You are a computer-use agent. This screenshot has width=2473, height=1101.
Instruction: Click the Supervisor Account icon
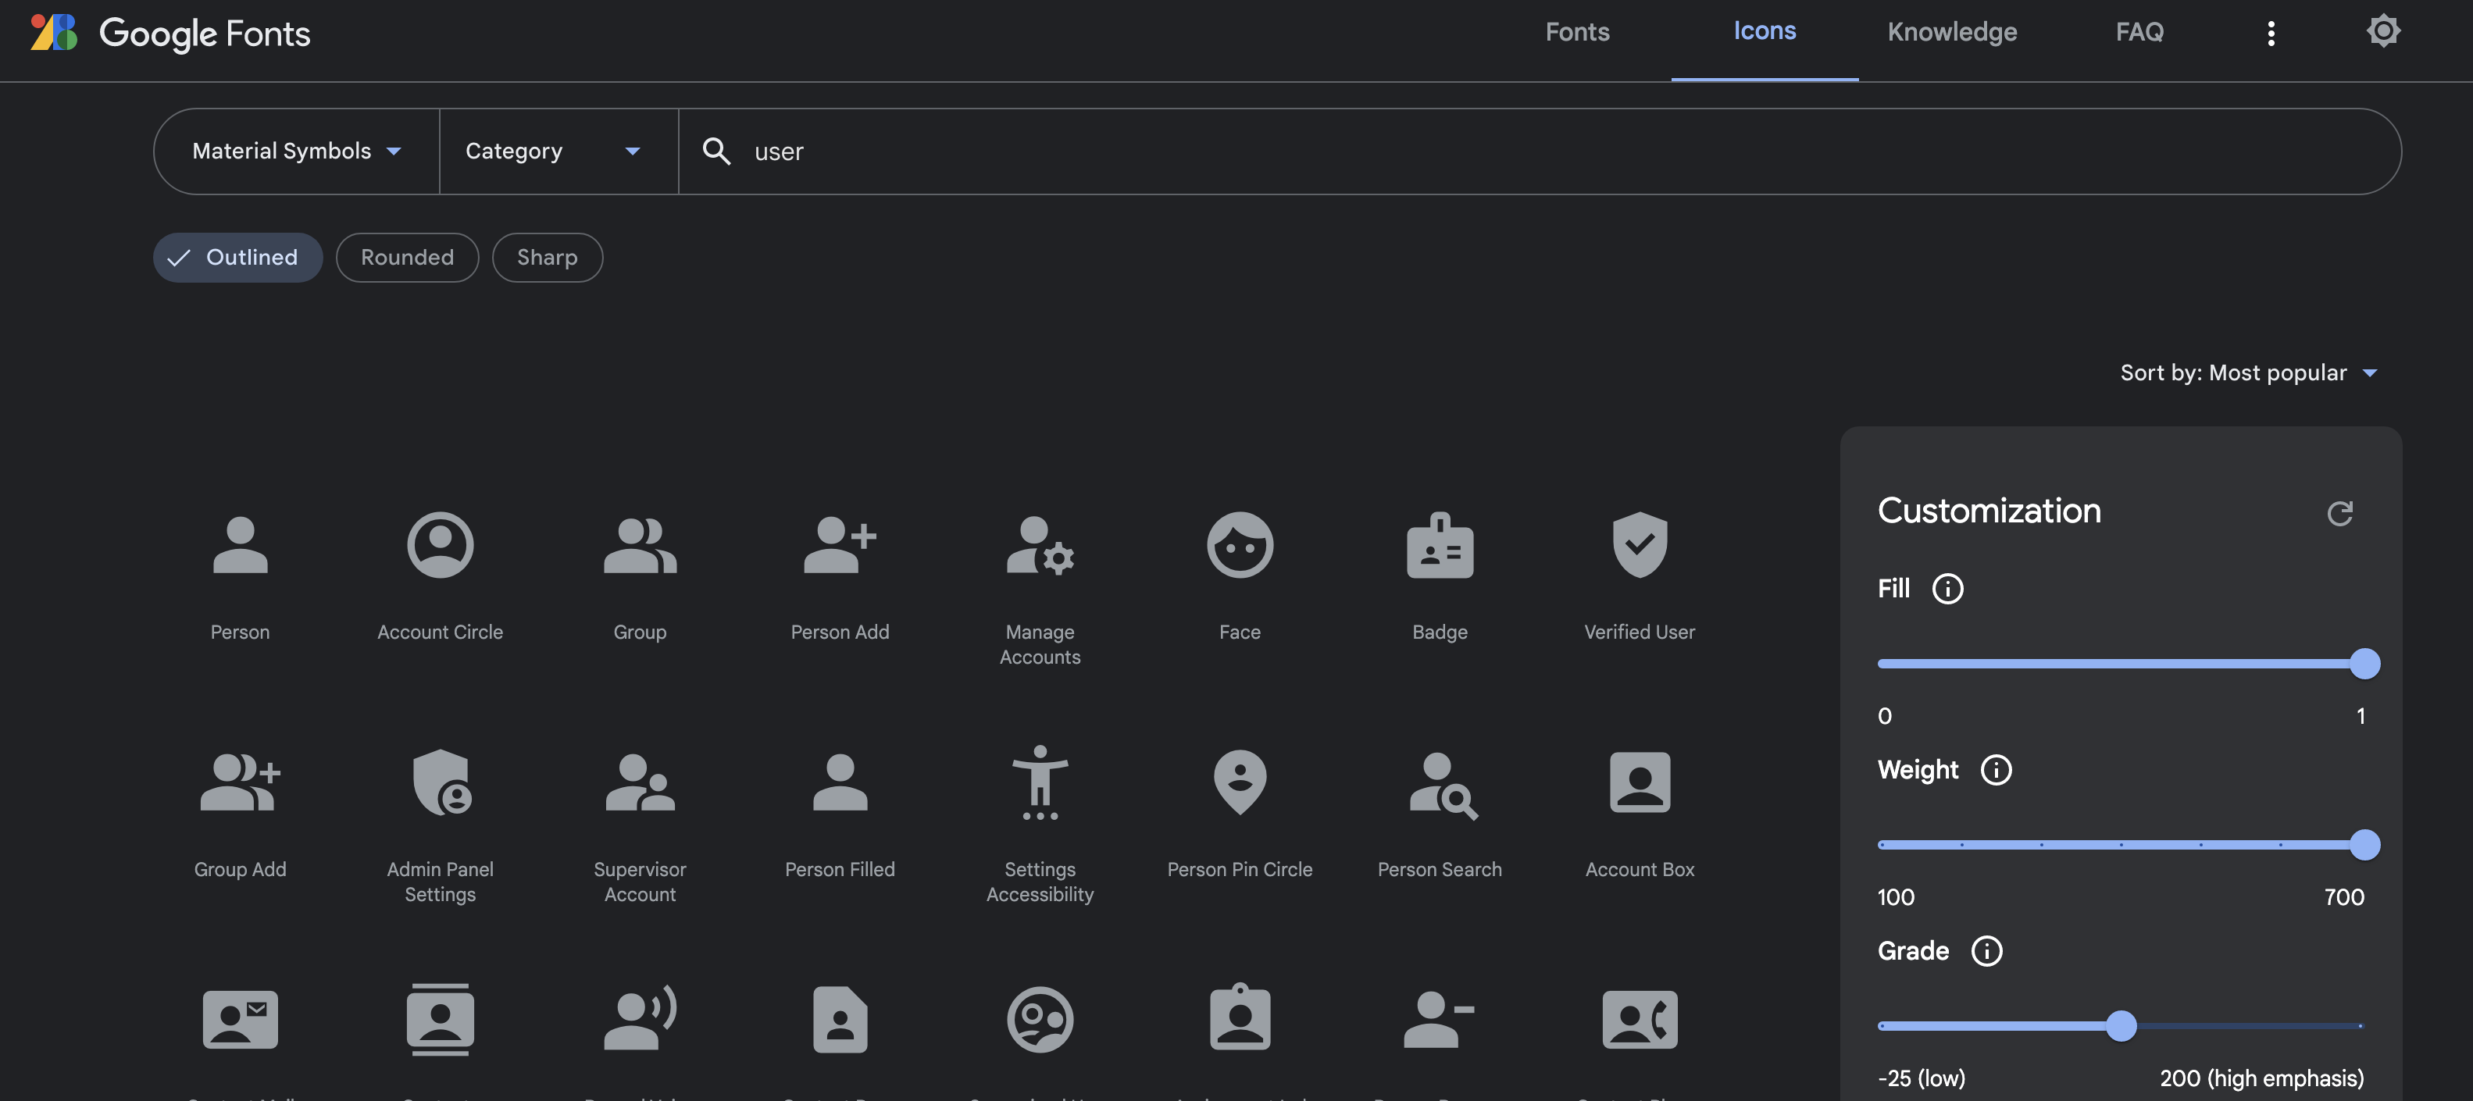[640, 782]
